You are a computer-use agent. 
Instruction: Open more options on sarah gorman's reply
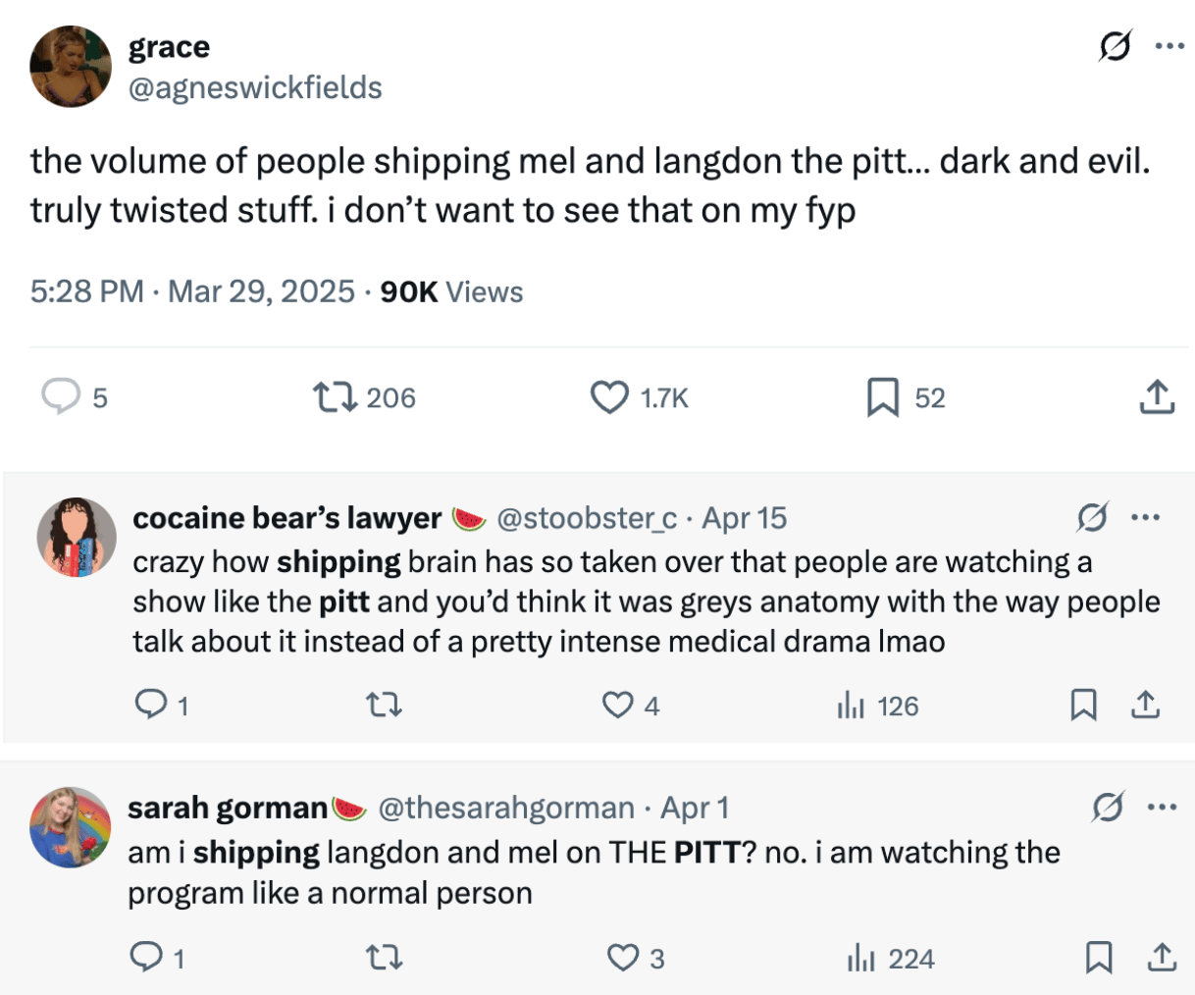tap(1162, 808)
